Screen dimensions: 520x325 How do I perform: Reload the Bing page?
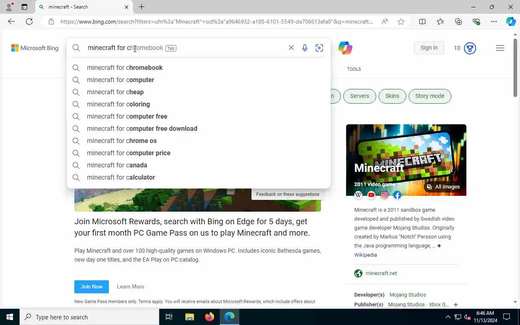tap(29, 22)
